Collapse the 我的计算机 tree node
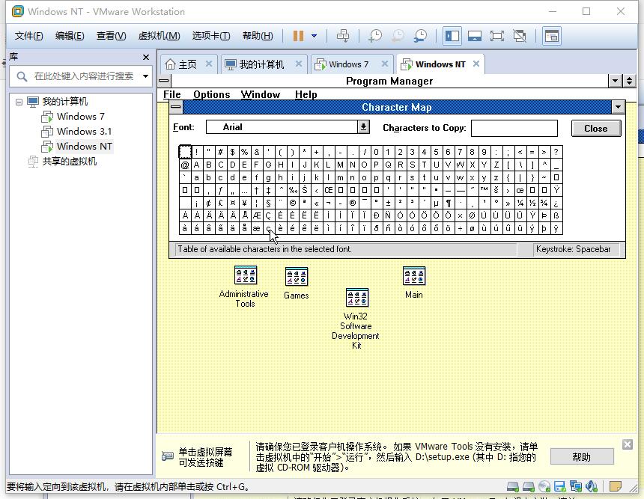644x499 pixels. point(19,101)
